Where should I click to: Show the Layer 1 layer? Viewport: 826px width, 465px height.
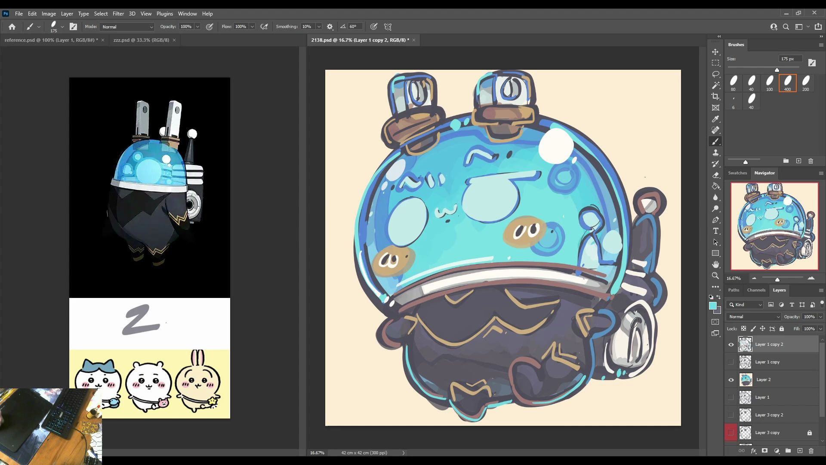click(731, 397)
